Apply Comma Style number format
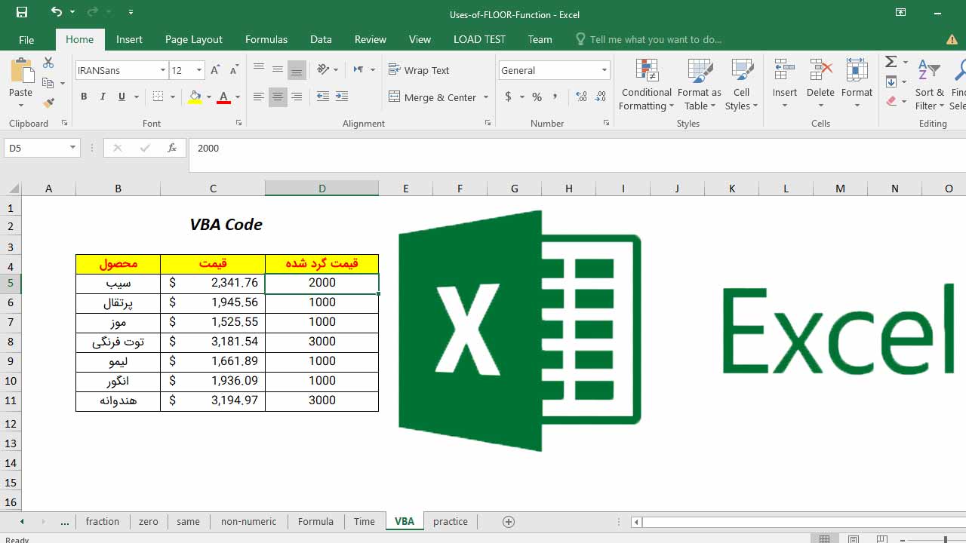 tap(555, 97)
